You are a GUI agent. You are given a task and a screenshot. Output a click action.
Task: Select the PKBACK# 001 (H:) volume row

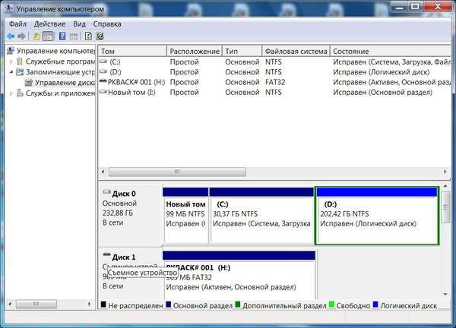click(x=274, y=82)
